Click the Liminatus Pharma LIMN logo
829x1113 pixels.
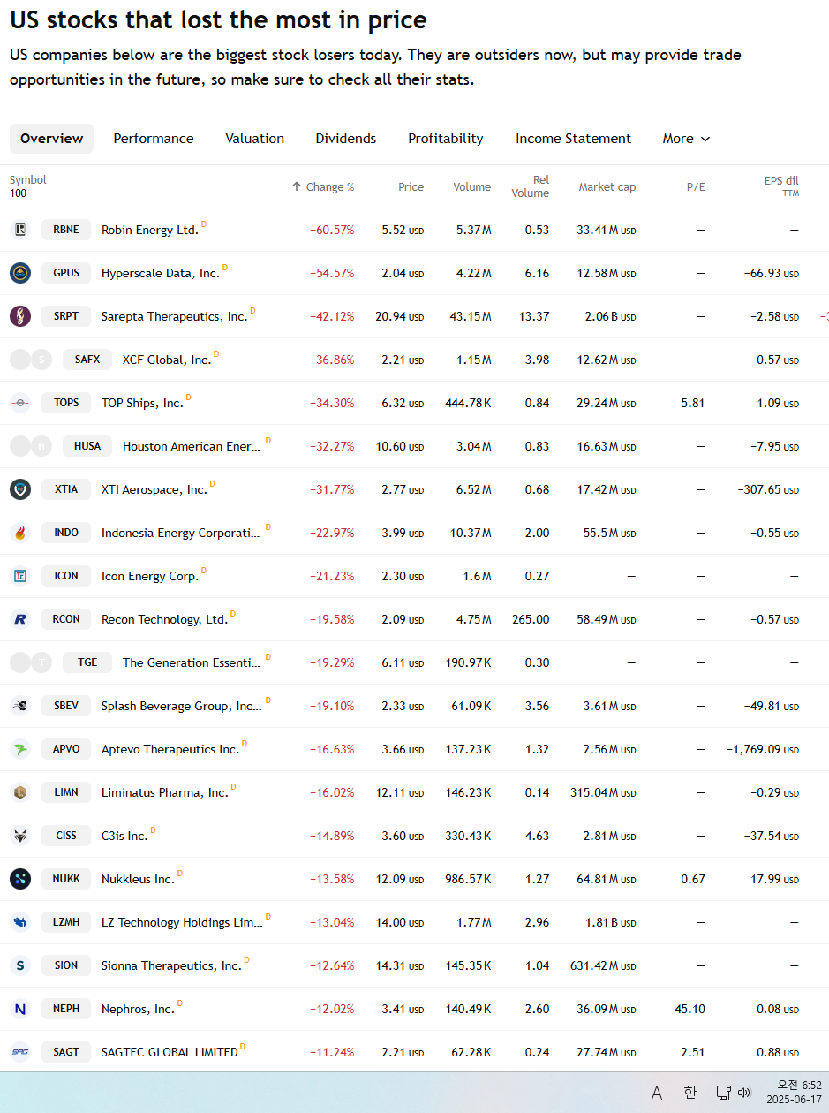coord(20,792)
